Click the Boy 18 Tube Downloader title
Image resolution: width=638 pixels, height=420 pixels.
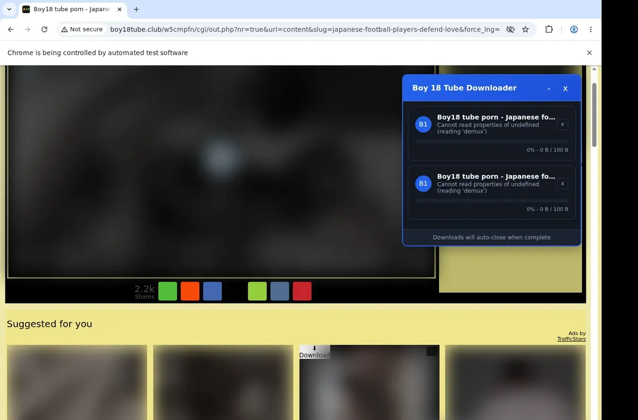(x=464, y=88)
